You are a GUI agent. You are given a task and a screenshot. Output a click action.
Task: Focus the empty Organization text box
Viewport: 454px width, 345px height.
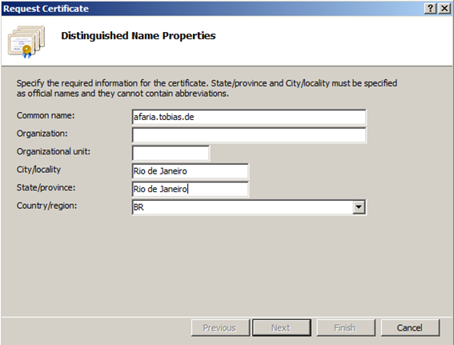249,134
